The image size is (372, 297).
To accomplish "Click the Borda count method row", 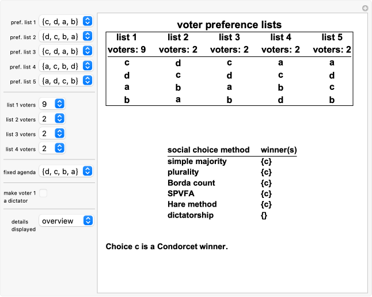I will coord(191,183).
